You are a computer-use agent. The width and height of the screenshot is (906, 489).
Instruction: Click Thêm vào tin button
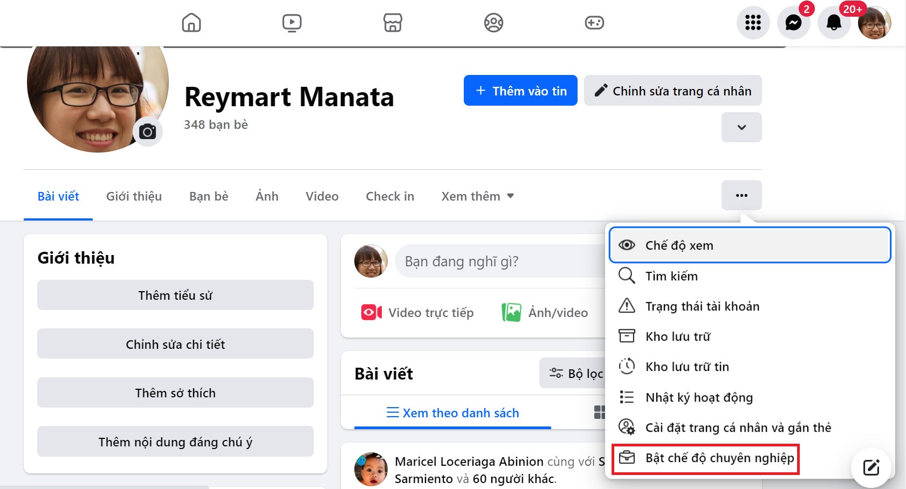(x=520, y=91)
